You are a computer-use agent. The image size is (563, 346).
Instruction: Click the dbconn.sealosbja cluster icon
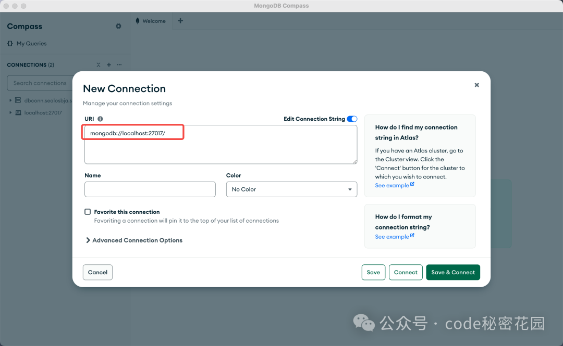tap(17, 100)
